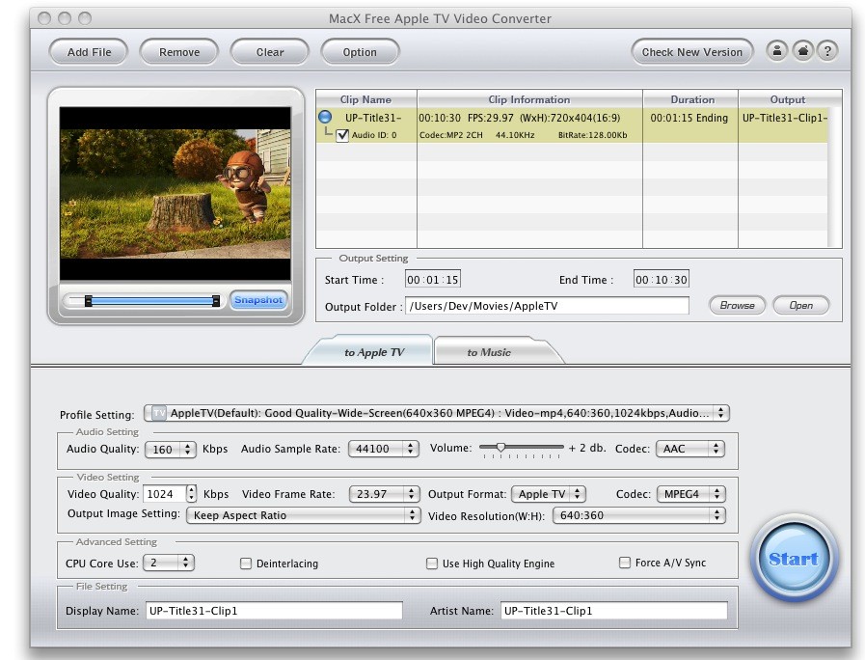Open the Audio Sample Rate dropdown
865x660 pixels.
384,449
